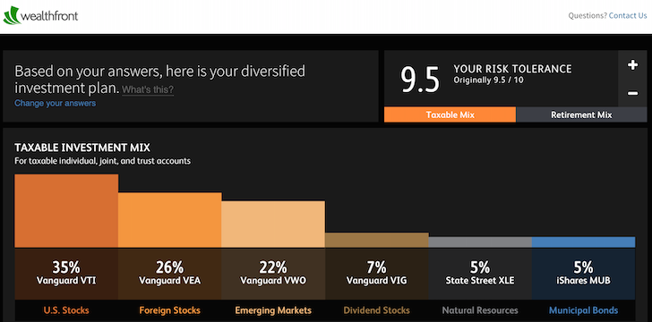Screen dimensions: 652x322
Task: Click the 22% Vanguard VWO tile
Action: 273,274
